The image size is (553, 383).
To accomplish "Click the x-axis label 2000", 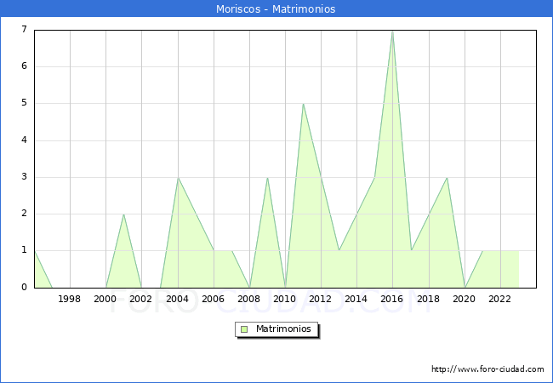I will [x=105, y=299].
